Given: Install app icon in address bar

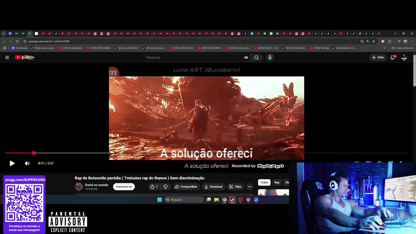Looking at the screenshot, I should (x=362, y=41).
